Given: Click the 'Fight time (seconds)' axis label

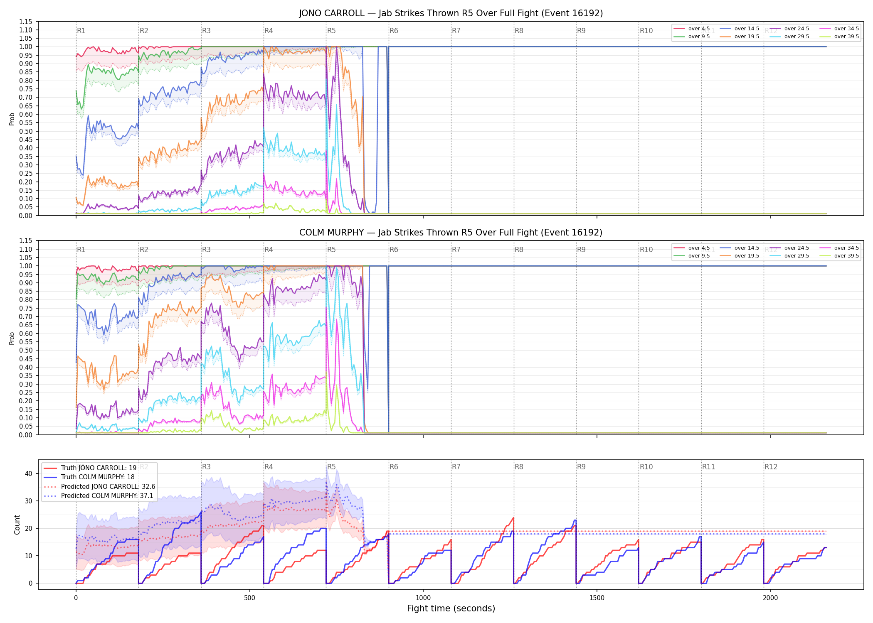Looking at the screenshot, I should tap(451, 608).
